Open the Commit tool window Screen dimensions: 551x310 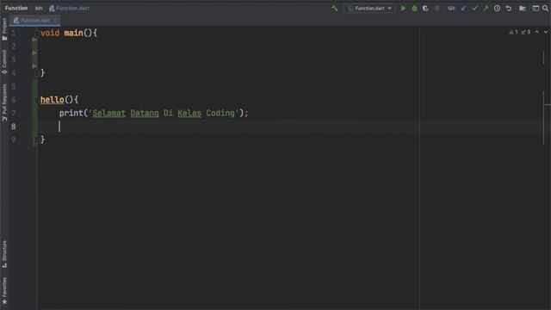point(4,62)
